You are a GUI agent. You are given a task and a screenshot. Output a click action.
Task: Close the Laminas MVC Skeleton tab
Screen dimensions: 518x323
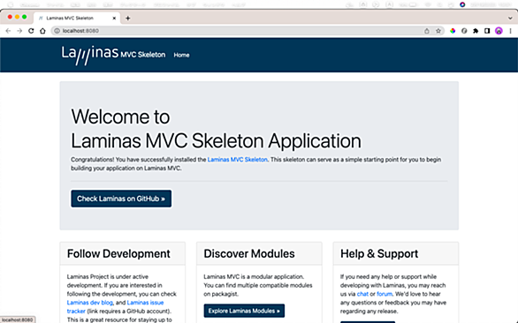(114, 19)
